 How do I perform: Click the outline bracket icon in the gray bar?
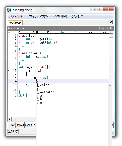[99, 28]
